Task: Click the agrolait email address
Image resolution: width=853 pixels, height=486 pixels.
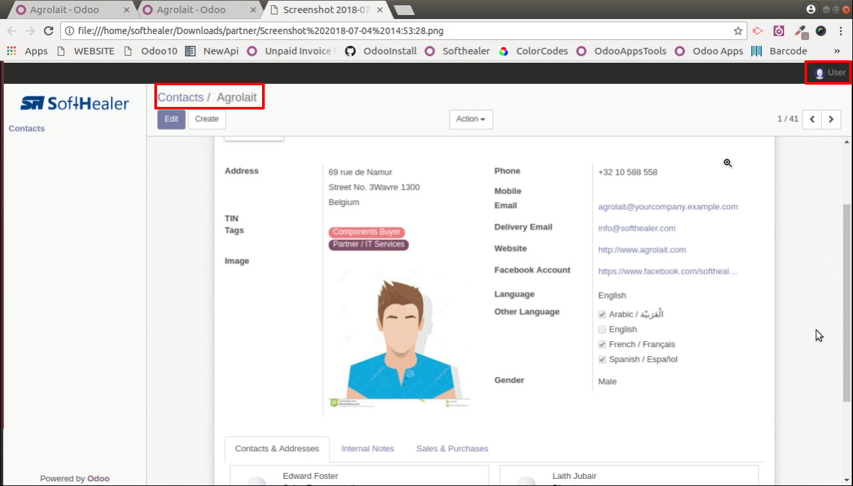Action: (668, 207)
